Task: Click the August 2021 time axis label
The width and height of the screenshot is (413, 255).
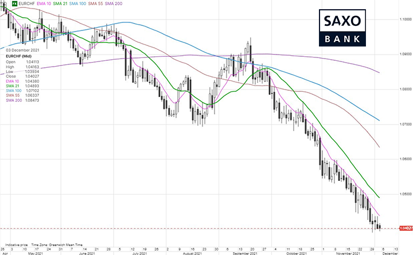Action: [192, 253]
